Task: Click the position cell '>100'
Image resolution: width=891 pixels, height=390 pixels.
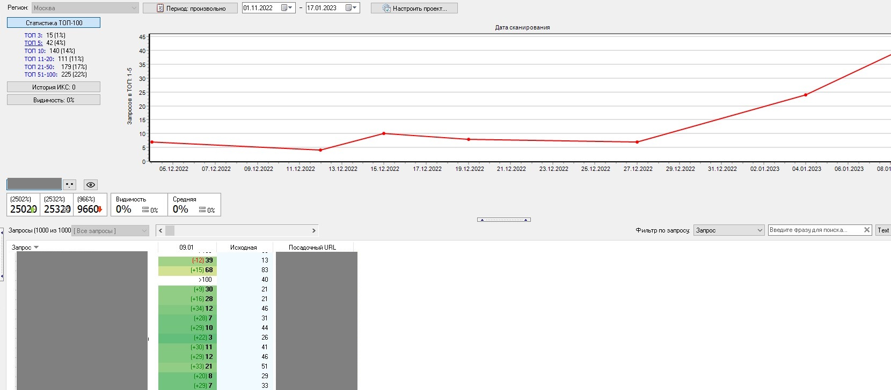Action: (187, 280)
